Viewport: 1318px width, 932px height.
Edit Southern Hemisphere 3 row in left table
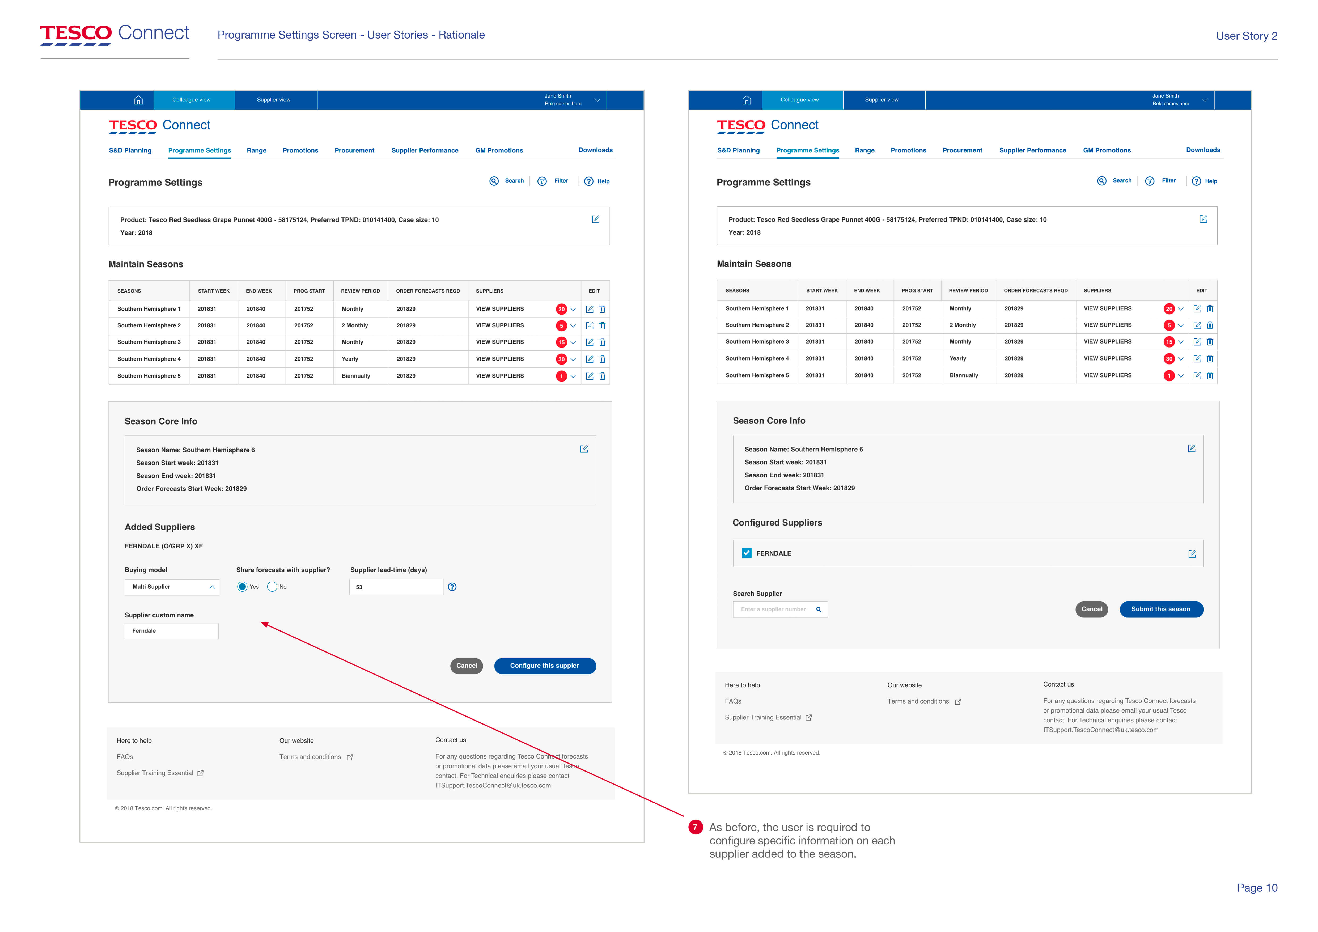point(590,342)
